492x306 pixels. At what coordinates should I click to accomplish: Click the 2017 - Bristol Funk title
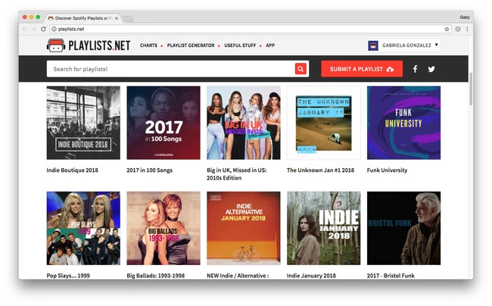(391, 276)
